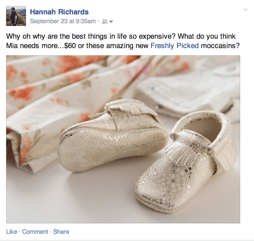Click the Friends audience icon beside the timestamp

click(105, 21)
